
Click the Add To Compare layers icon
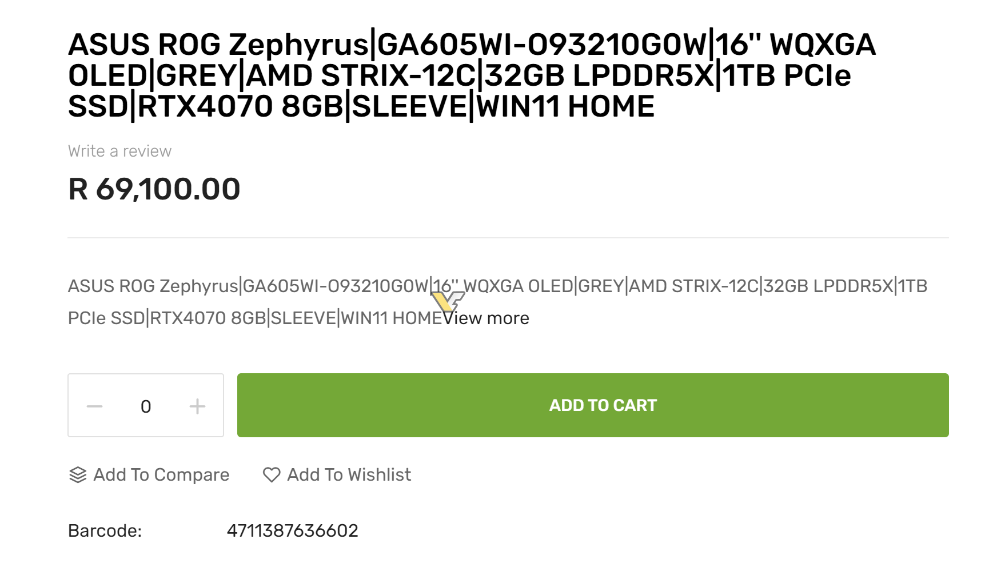pyautogui.click(x=78, y=475)
